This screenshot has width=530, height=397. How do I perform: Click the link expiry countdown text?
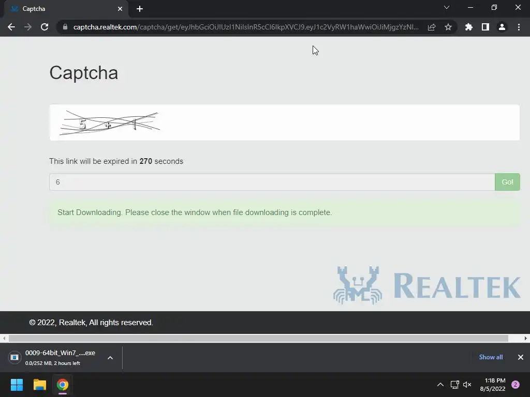point(116,161)
